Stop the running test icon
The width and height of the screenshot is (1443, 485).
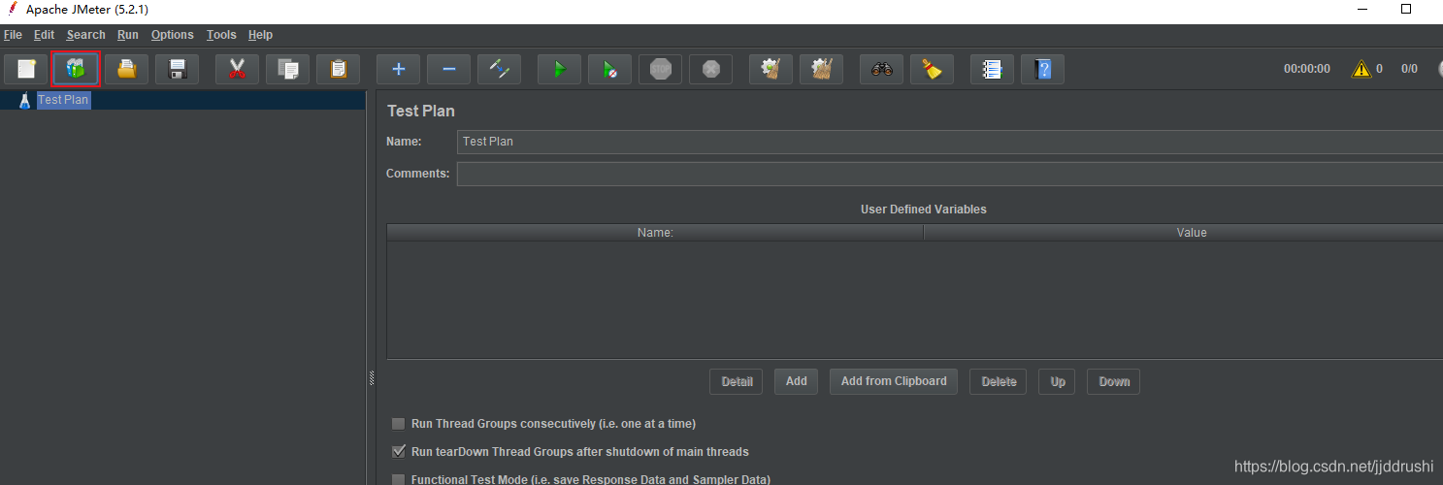point(660,69)
